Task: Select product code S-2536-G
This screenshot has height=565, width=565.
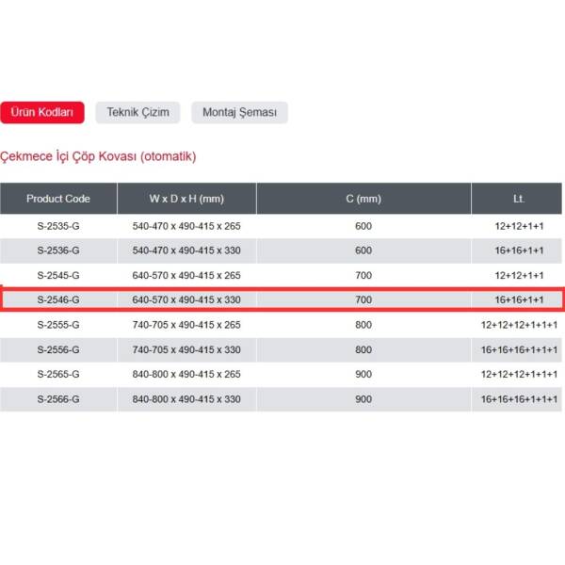Action: pyautogui.click(x=58, y=250)
